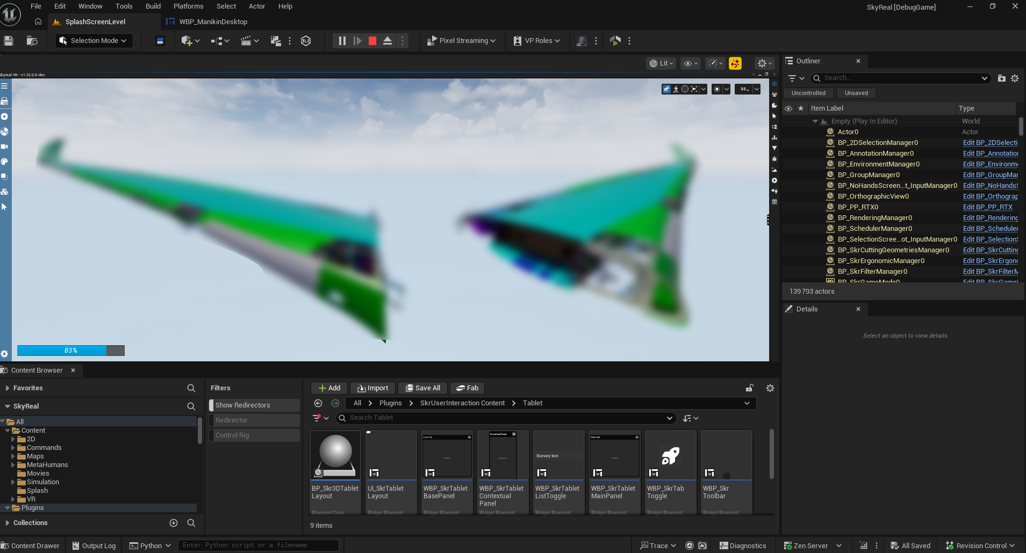Click the orange realtime viewport icon

tap(735, 63)
